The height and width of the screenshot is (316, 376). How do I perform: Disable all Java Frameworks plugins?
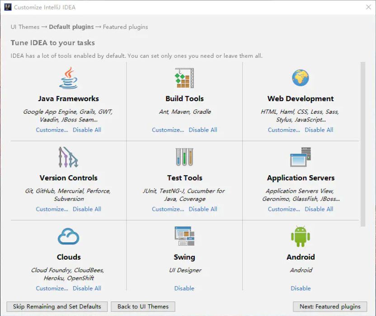pos(87,130)
